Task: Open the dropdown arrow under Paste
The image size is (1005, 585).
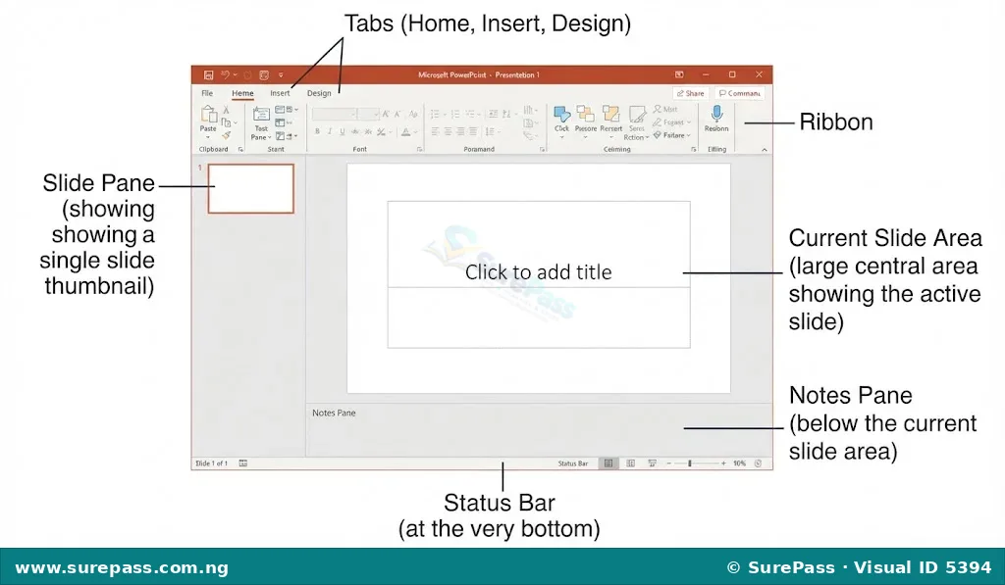Action: coord(208,137)
